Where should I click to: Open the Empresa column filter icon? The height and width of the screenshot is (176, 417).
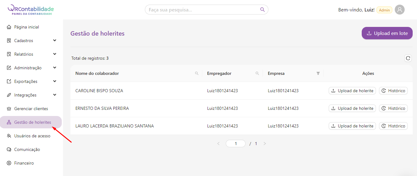coord(318,74)
